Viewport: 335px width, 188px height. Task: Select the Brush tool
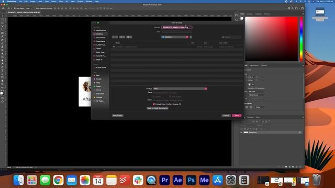2,43
